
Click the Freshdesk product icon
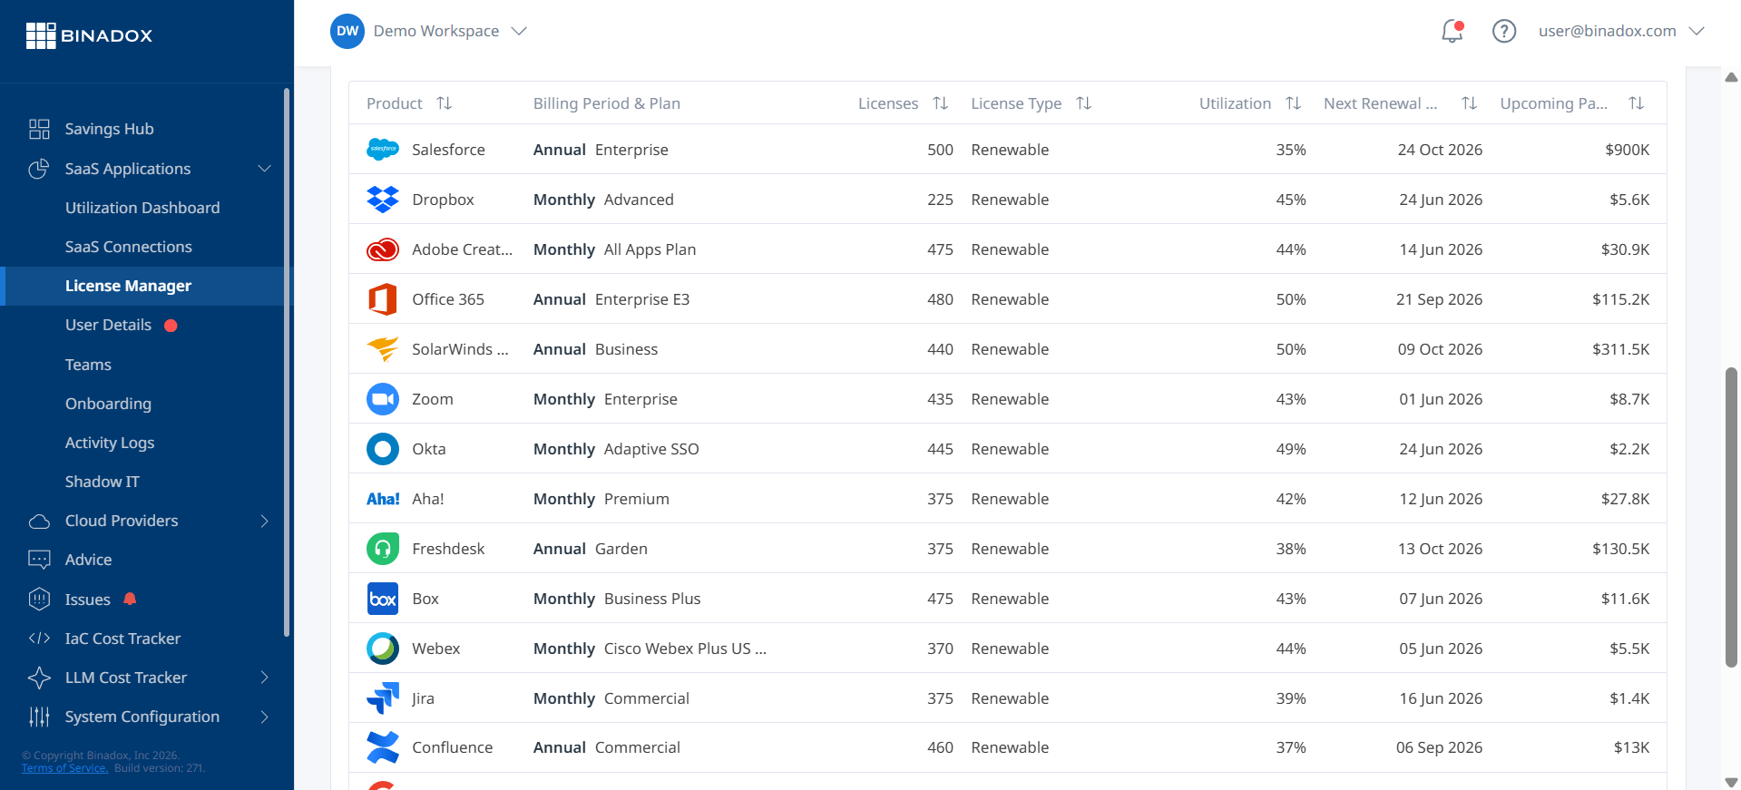point(383,549)
